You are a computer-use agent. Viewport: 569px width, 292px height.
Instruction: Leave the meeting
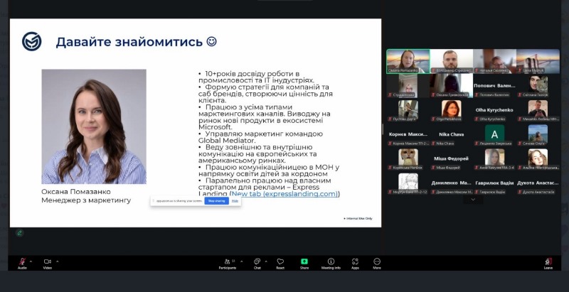(548, 264)
